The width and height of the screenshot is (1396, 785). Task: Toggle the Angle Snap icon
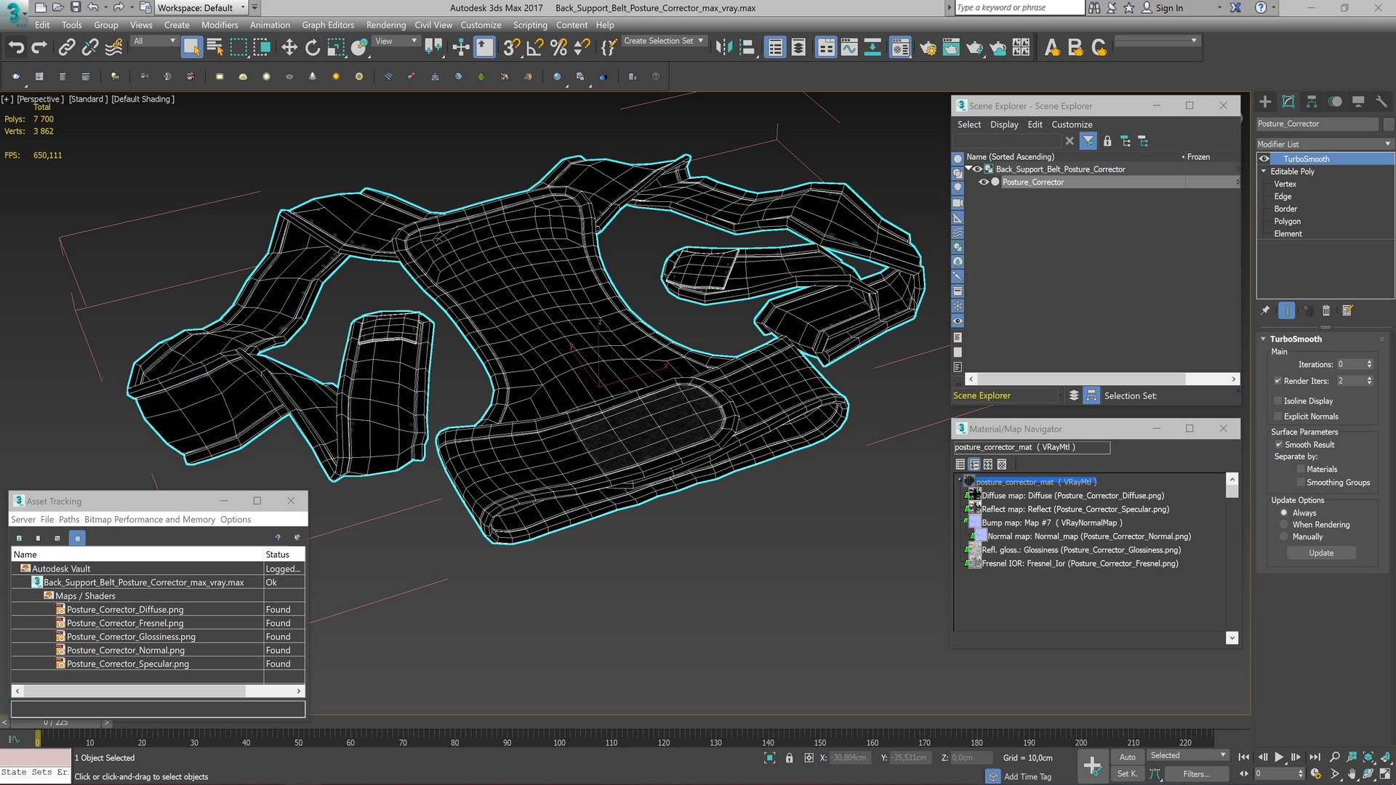click(x=534, y=48)
